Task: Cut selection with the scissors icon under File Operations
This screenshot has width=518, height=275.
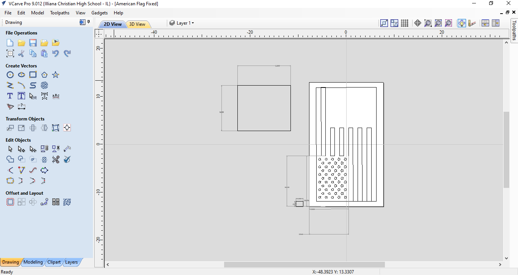Action: [22, 53]
